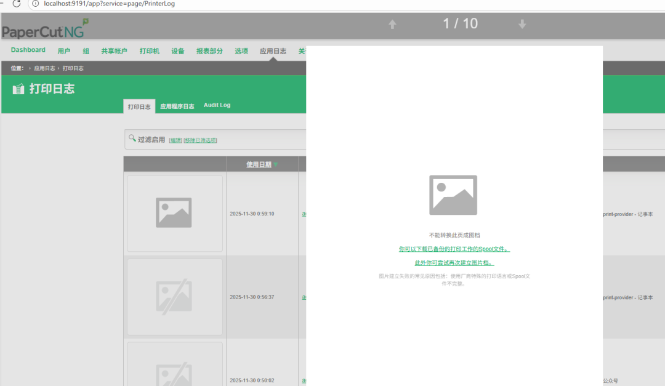This screenshot has width=665, height=386.
Task: Switch to the 应用程序日志 tab
Action: click(x=177, y=106)
